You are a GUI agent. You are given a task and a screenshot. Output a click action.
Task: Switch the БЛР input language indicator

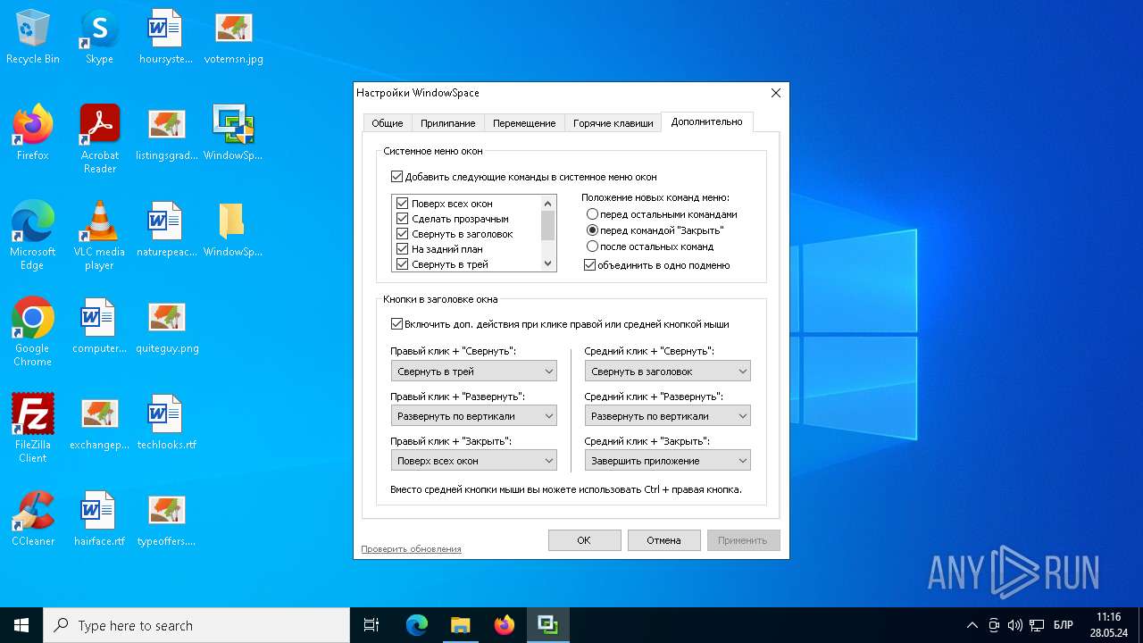pos(1064,625)
